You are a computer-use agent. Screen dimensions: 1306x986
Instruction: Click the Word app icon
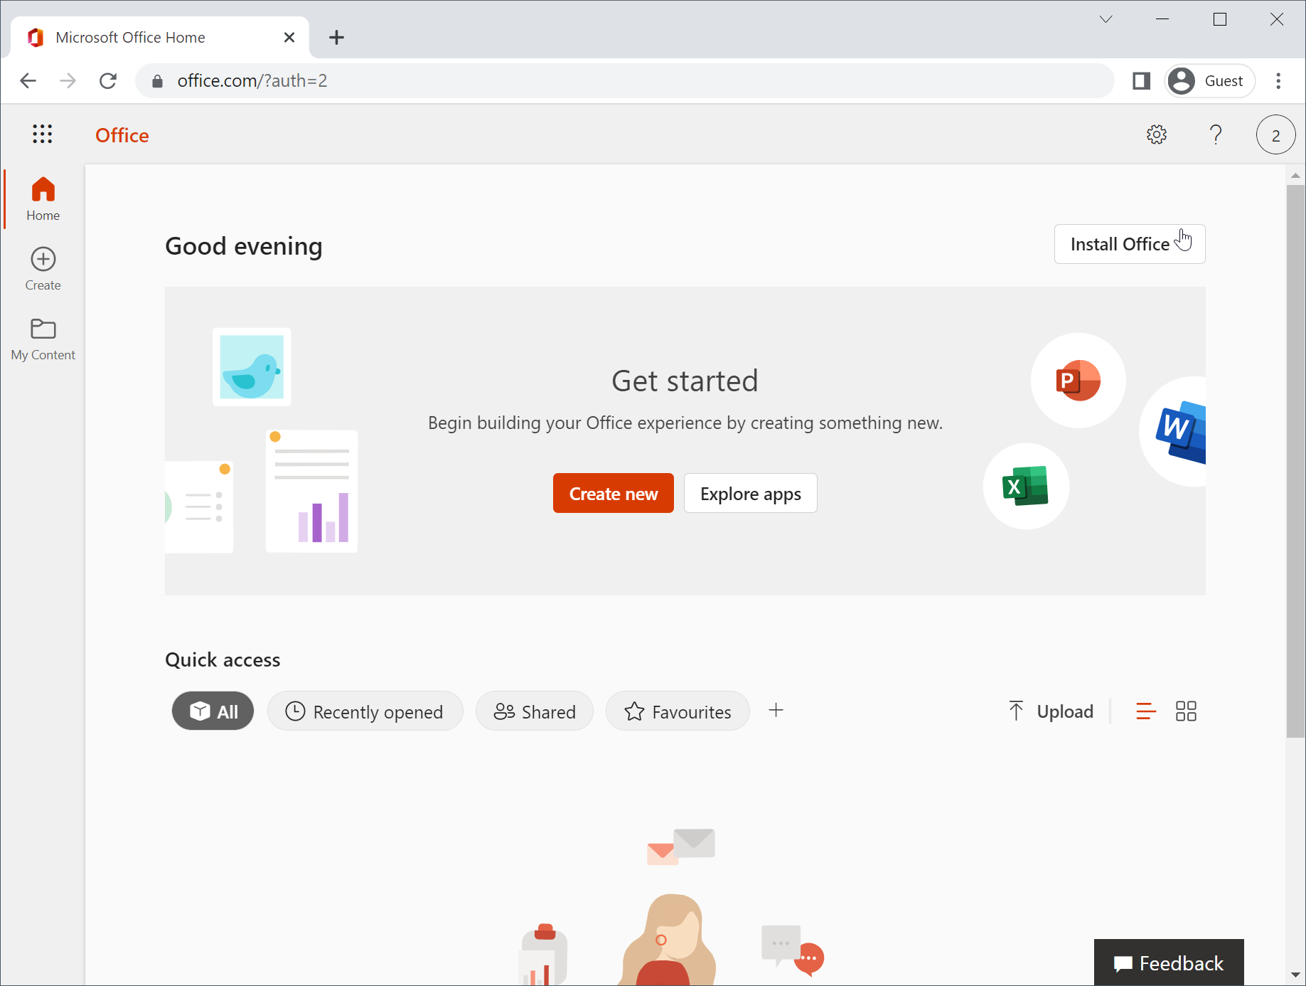[1180, 431]
